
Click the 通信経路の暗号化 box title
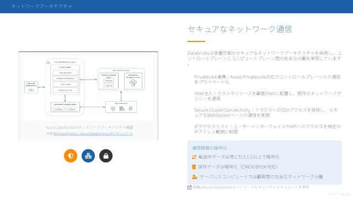click(210, 148)
